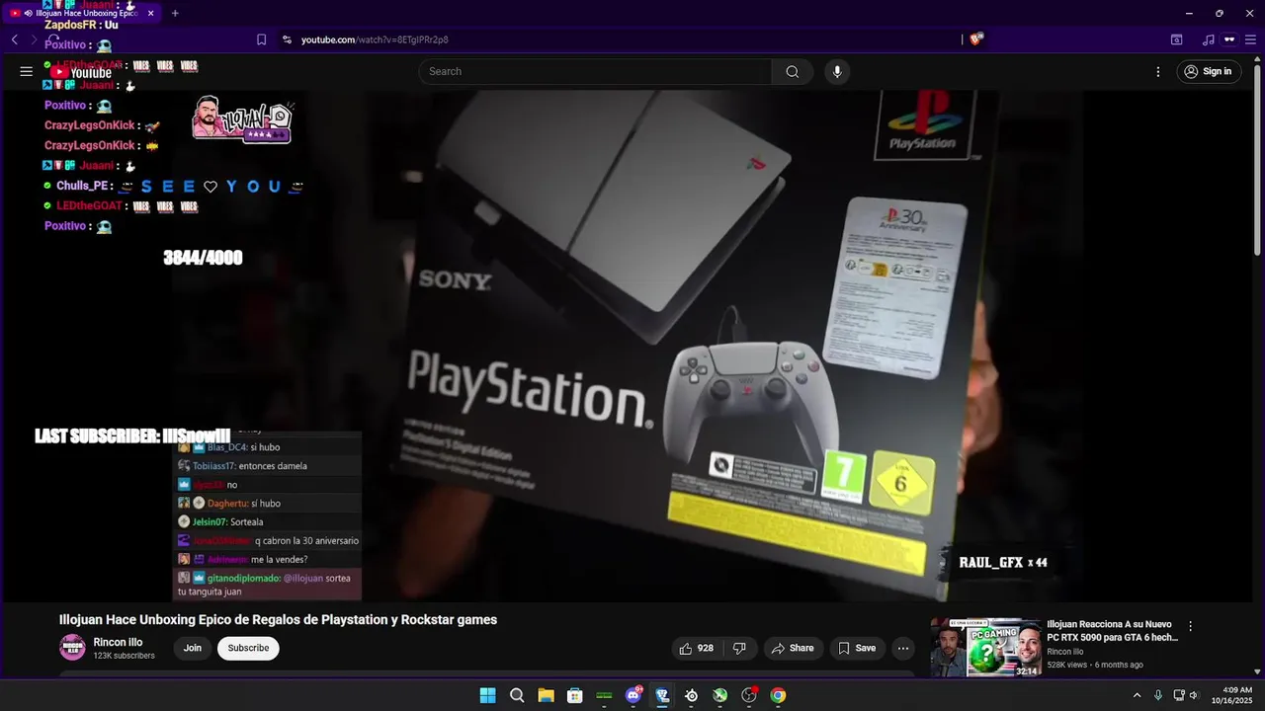Open options menu for recommended video
1265x711 pixels.
(1190, 626)
